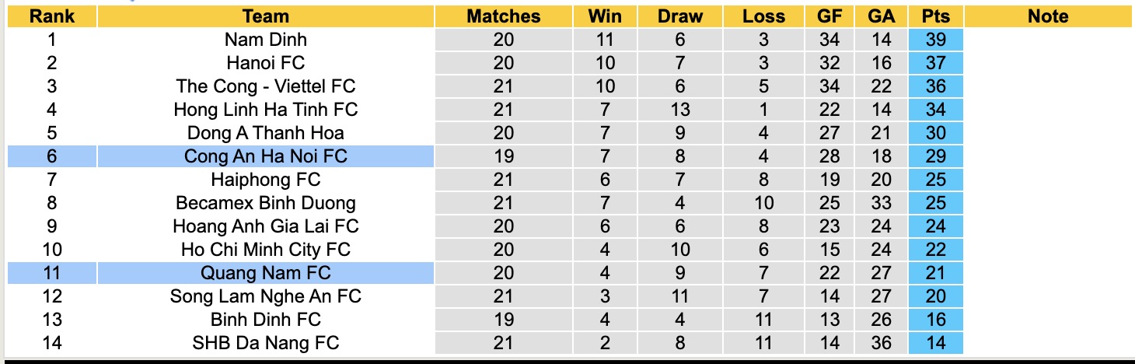
Task: Click the Matches column header
Action: [x=503, y=16]
